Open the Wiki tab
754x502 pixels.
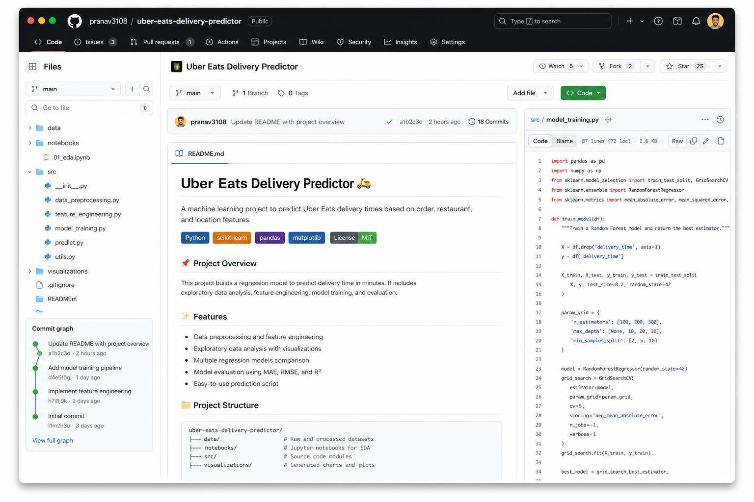[x=312, y=42]
